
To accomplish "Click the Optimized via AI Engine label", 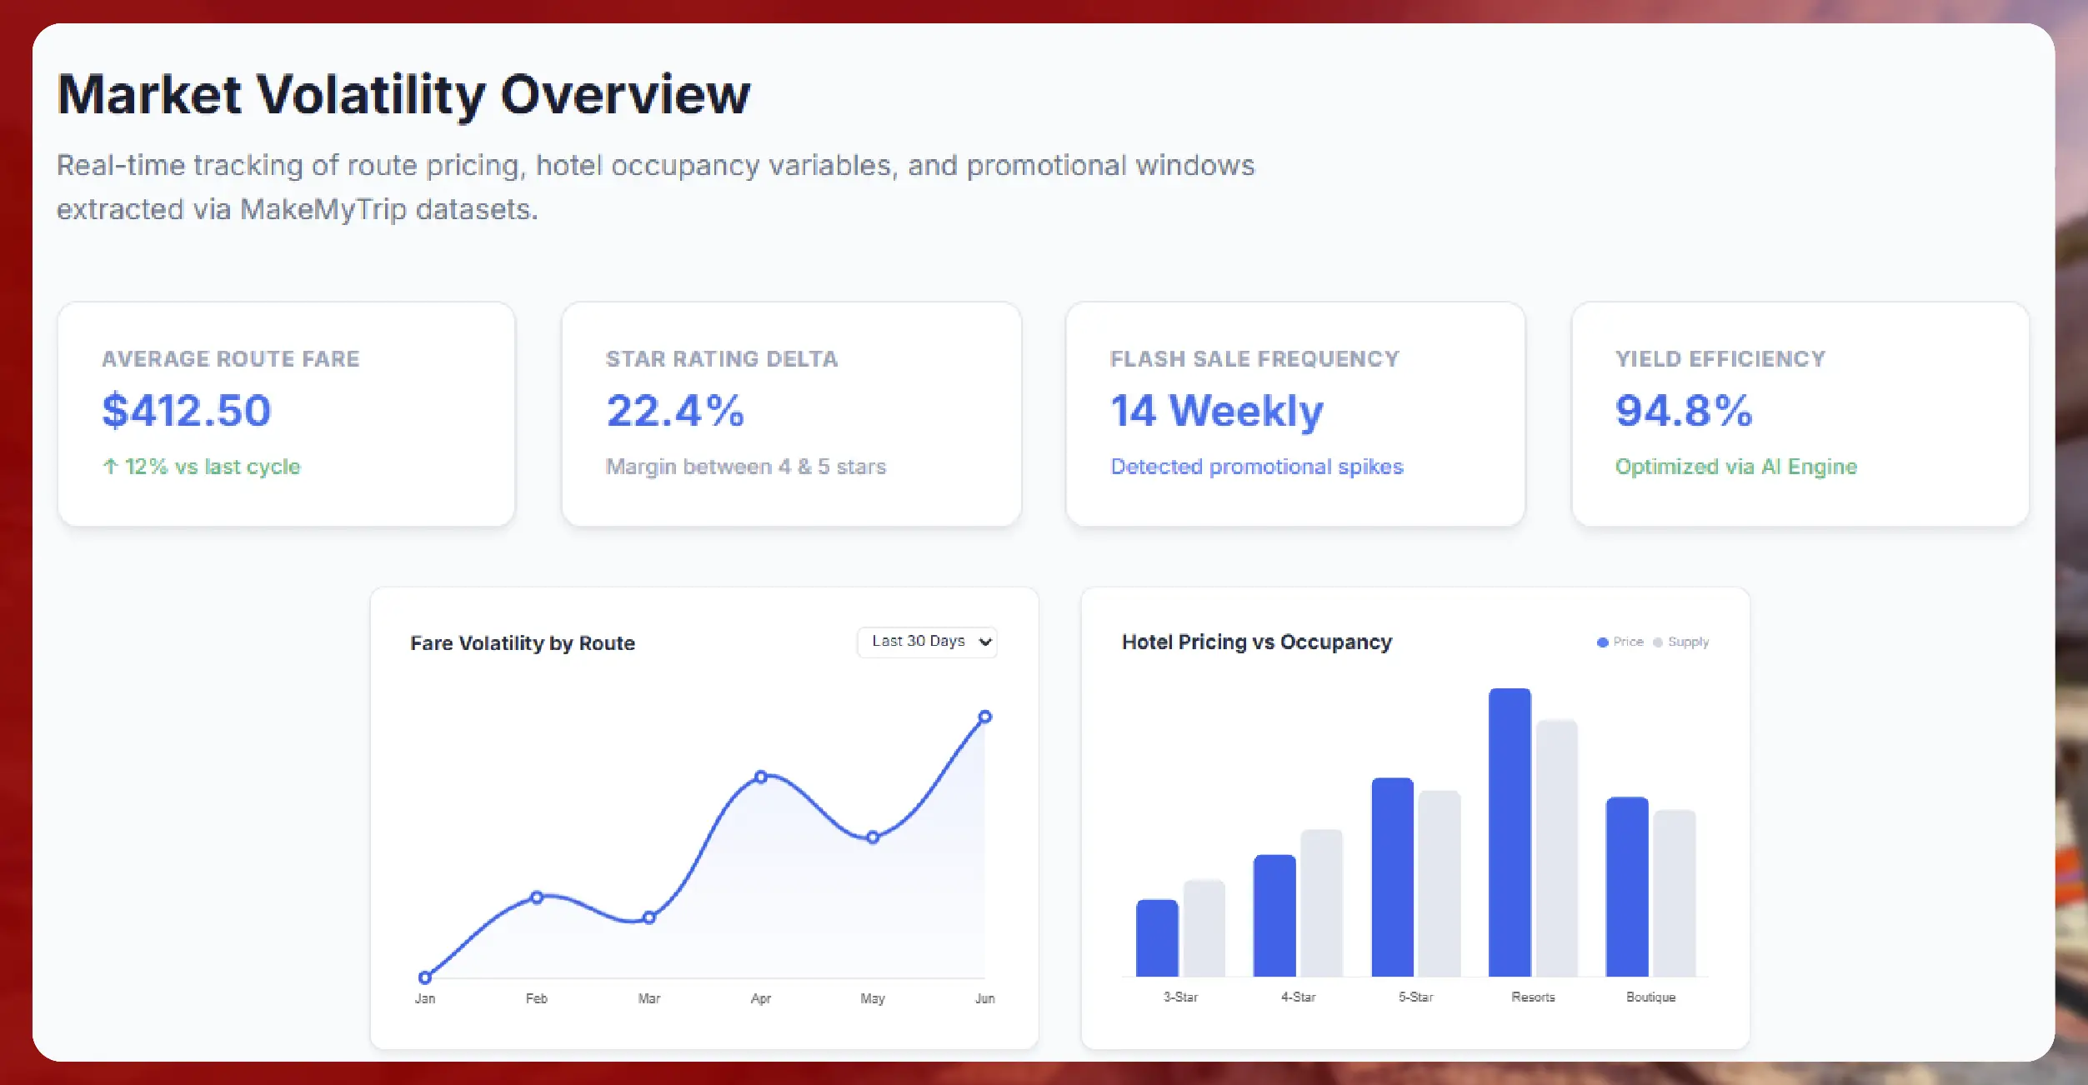I will point(1735,467).
